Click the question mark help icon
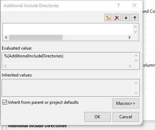This screenshot has height=130, width=155. point(119,5)
